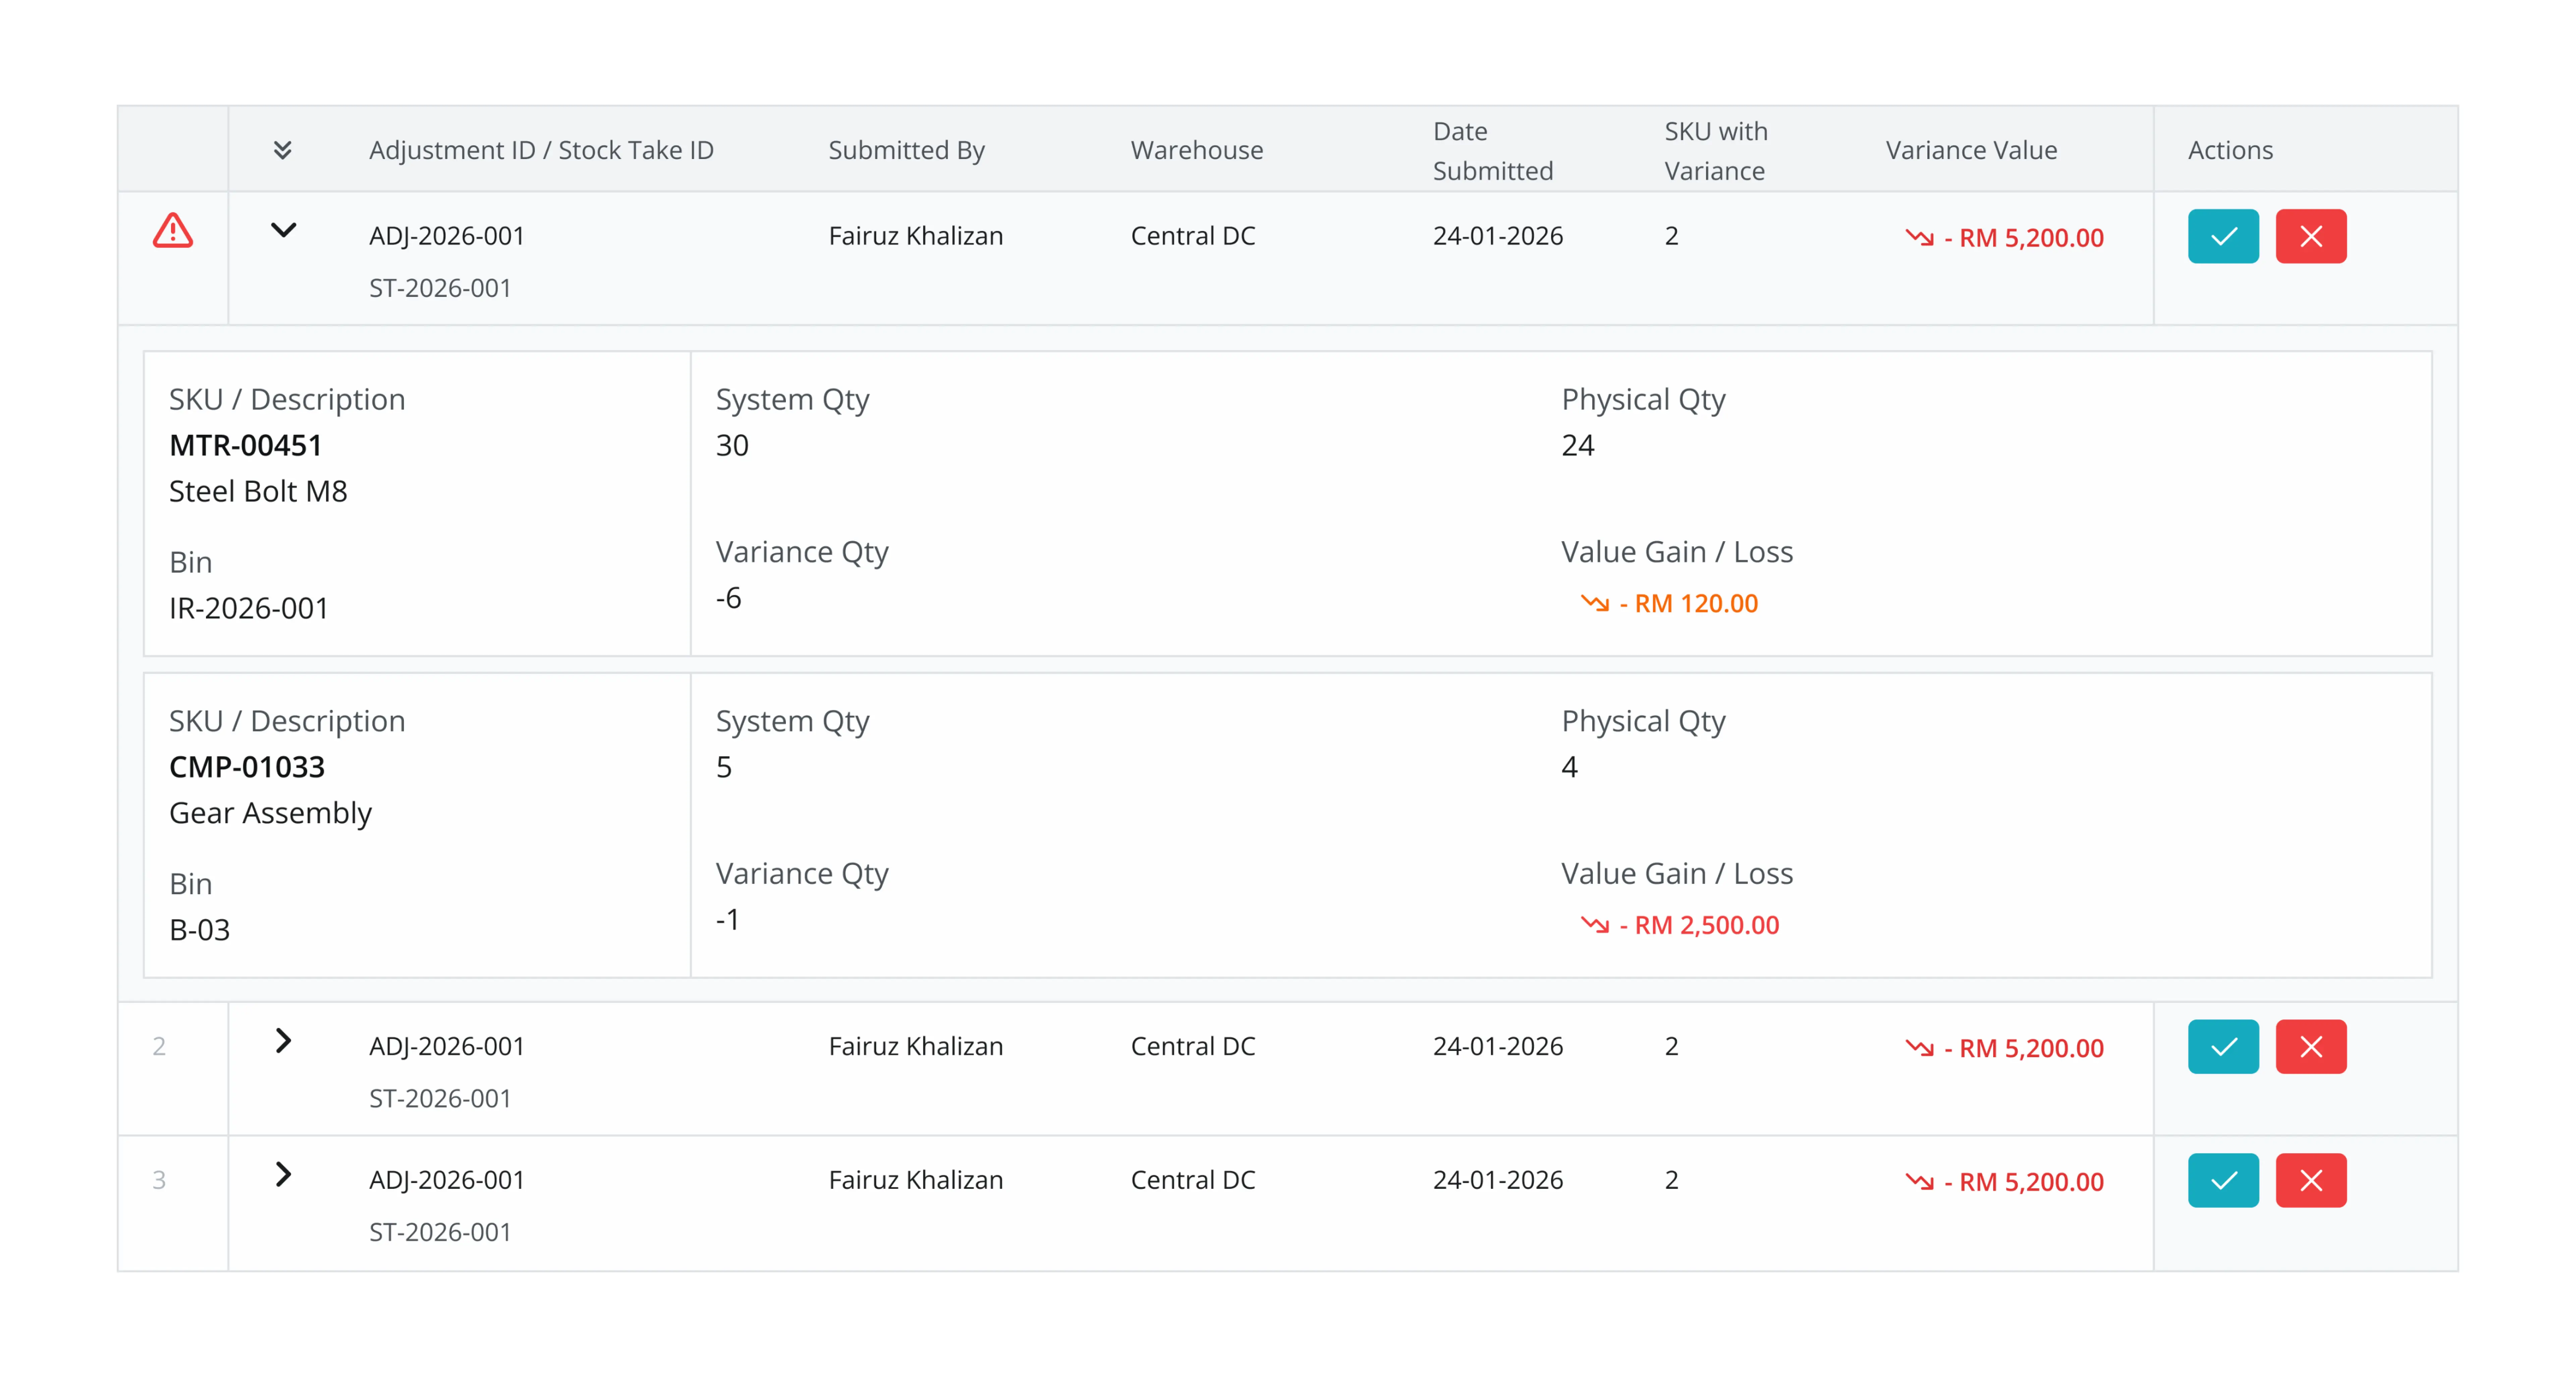Click downtrend icon in row 2 variance value
Screen dimensions: 2576x1377
(x=1920, y=1048)
